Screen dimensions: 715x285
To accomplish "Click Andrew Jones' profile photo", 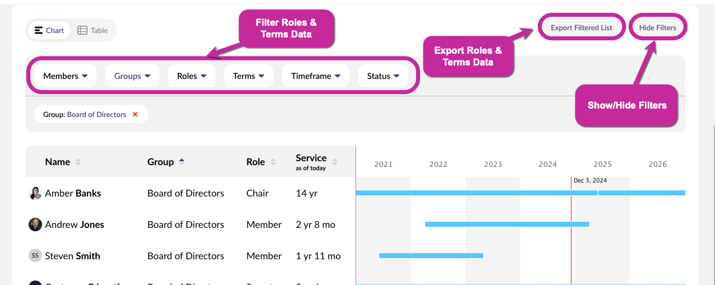I will 35,225.
